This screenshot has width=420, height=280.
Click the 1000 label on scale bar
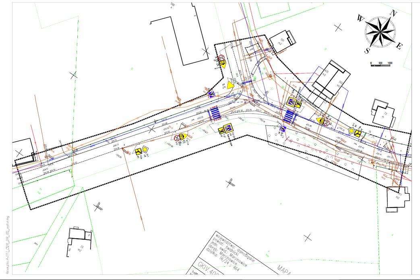coord(390,63)
